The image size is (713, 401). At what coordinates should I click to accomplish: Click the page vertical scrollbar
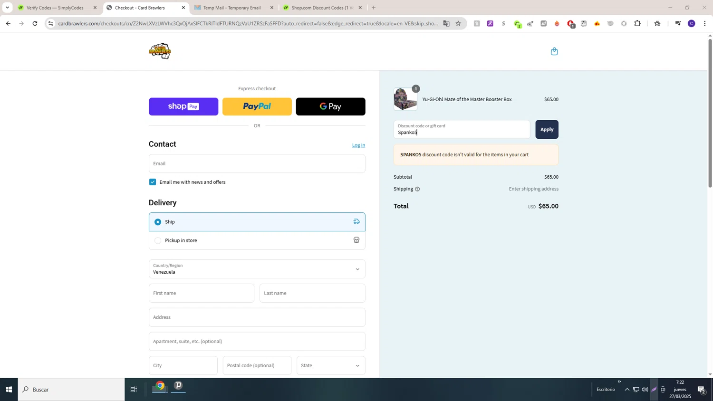[x=710, y=113]
